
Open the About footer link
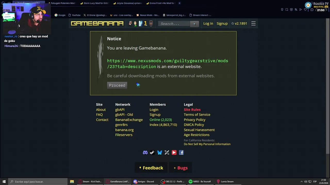click(101, 110)
